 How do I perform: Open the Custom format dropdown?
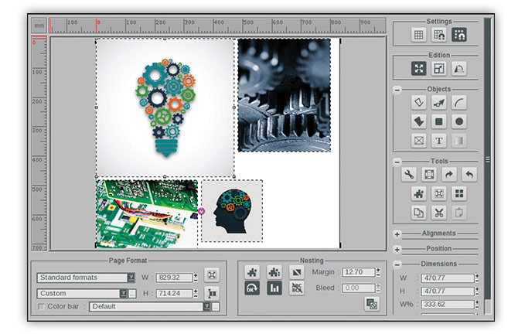[x=123, y=293]
